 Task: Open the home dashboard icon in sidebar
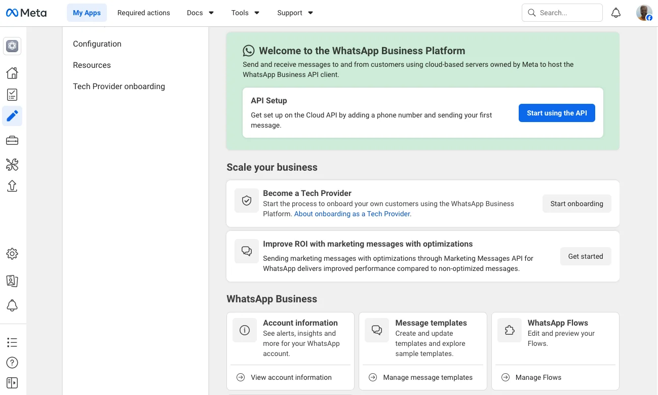[12, 73]
